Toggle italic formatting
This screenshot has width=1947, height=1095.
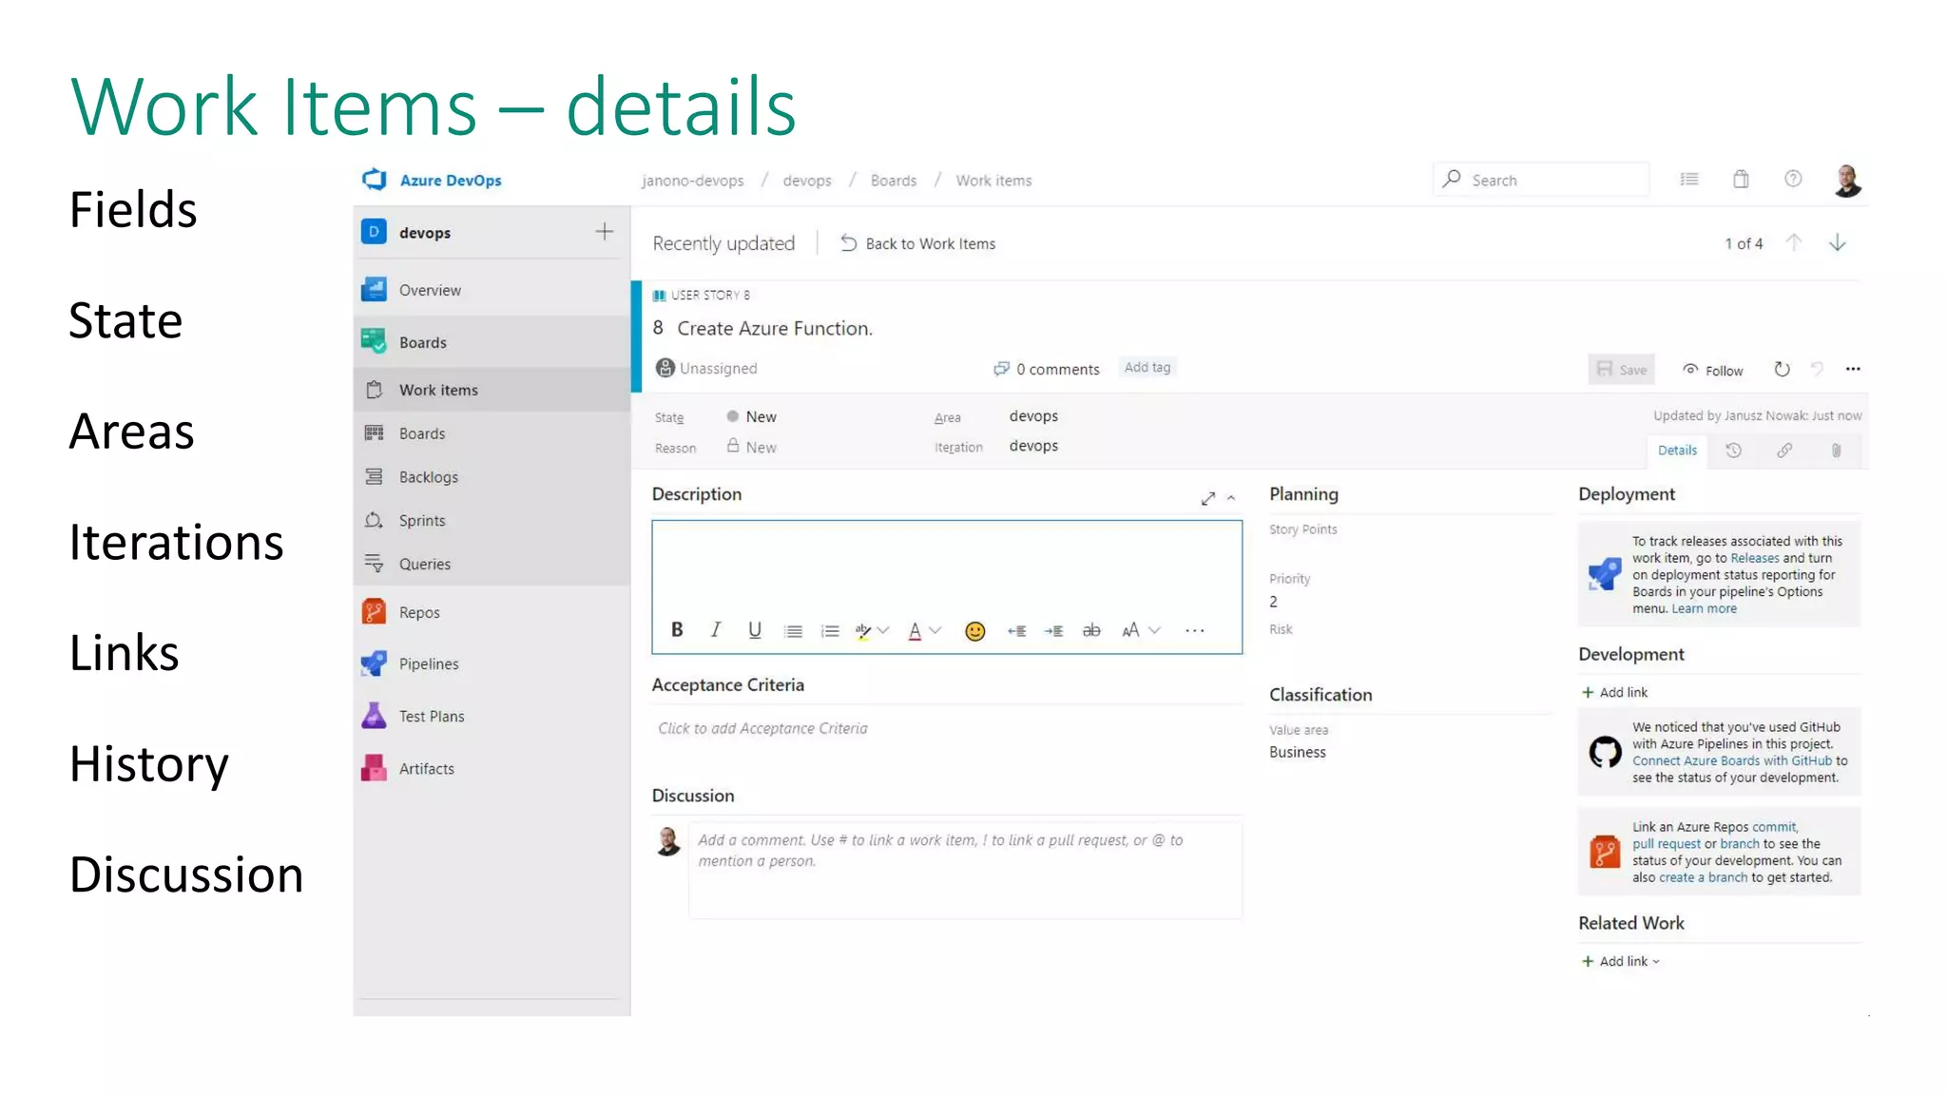(x=716, y=629)
